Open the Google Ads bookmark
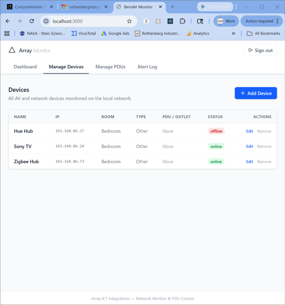This screenshot has width=285, height=305. pos(115,33)
